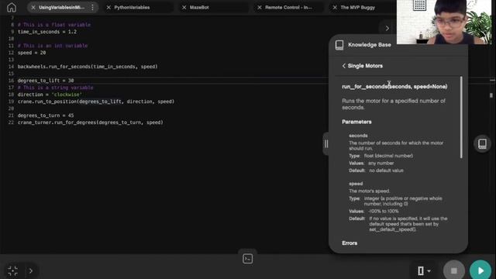Toggle Knowledge Base panel from side book button
Screen dimensions: 496x279
point(482,143)
